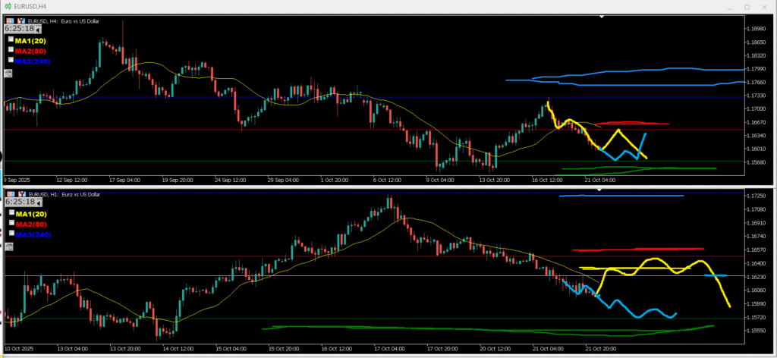Screen dimensions: 777x358
Task: Click 'EURUSD, H1: Euro vs US Dollar' chart title
Action: tap(64, 195)
